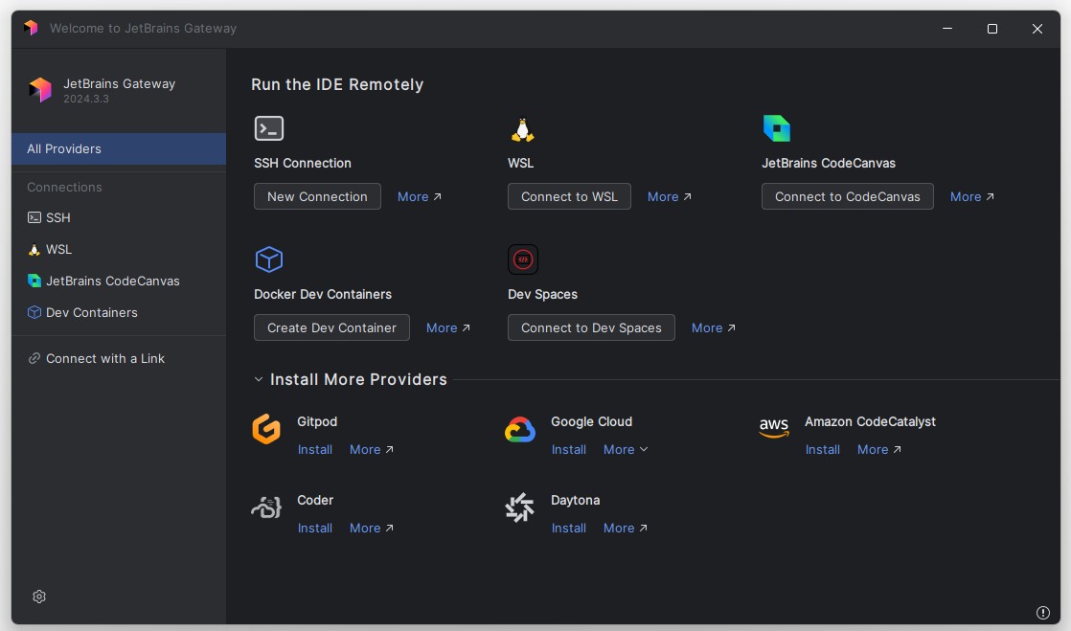Viewport: 1071px width, 631px height.
Task: Click the WSL penguin icon
Action: point(522,129)
